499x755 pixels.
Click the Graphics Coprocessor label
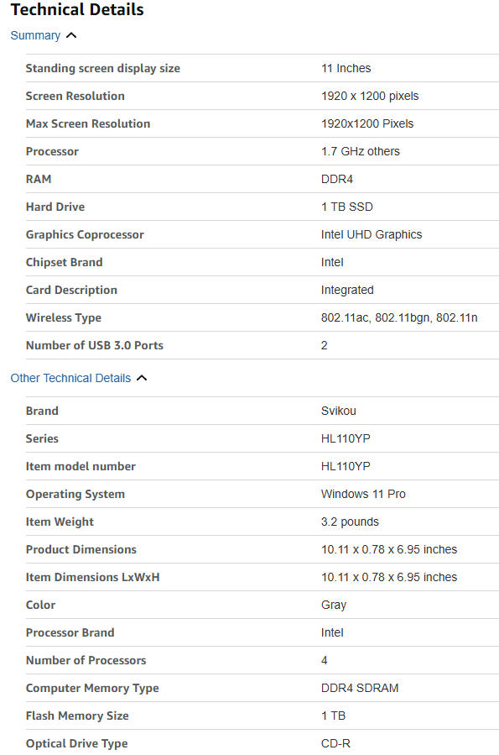pyautogui.click(x=85, y=235)
